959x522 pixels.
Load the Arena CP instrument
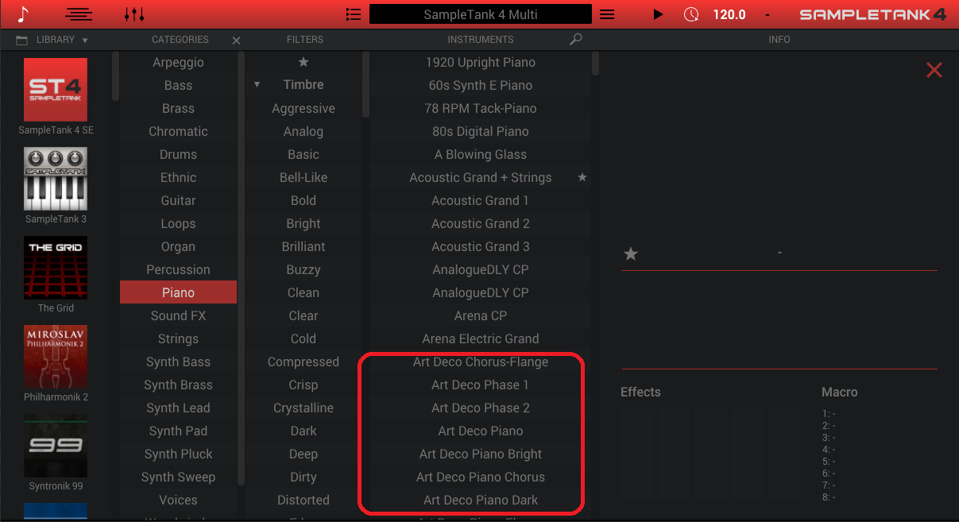[x=481, y=315]
